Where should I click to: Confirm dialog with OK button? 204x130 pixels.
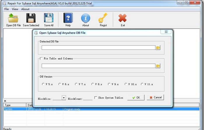136,97
